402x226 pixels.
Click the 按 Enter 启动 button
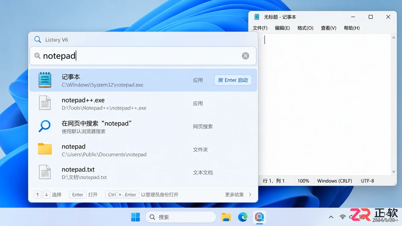233,80
